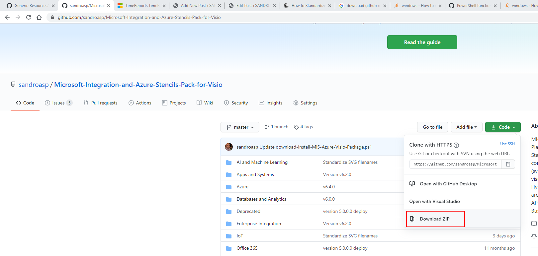Click the browser address bar URL
The height and width of the screenshot is (256, 538).
click(x=139, y=17)
